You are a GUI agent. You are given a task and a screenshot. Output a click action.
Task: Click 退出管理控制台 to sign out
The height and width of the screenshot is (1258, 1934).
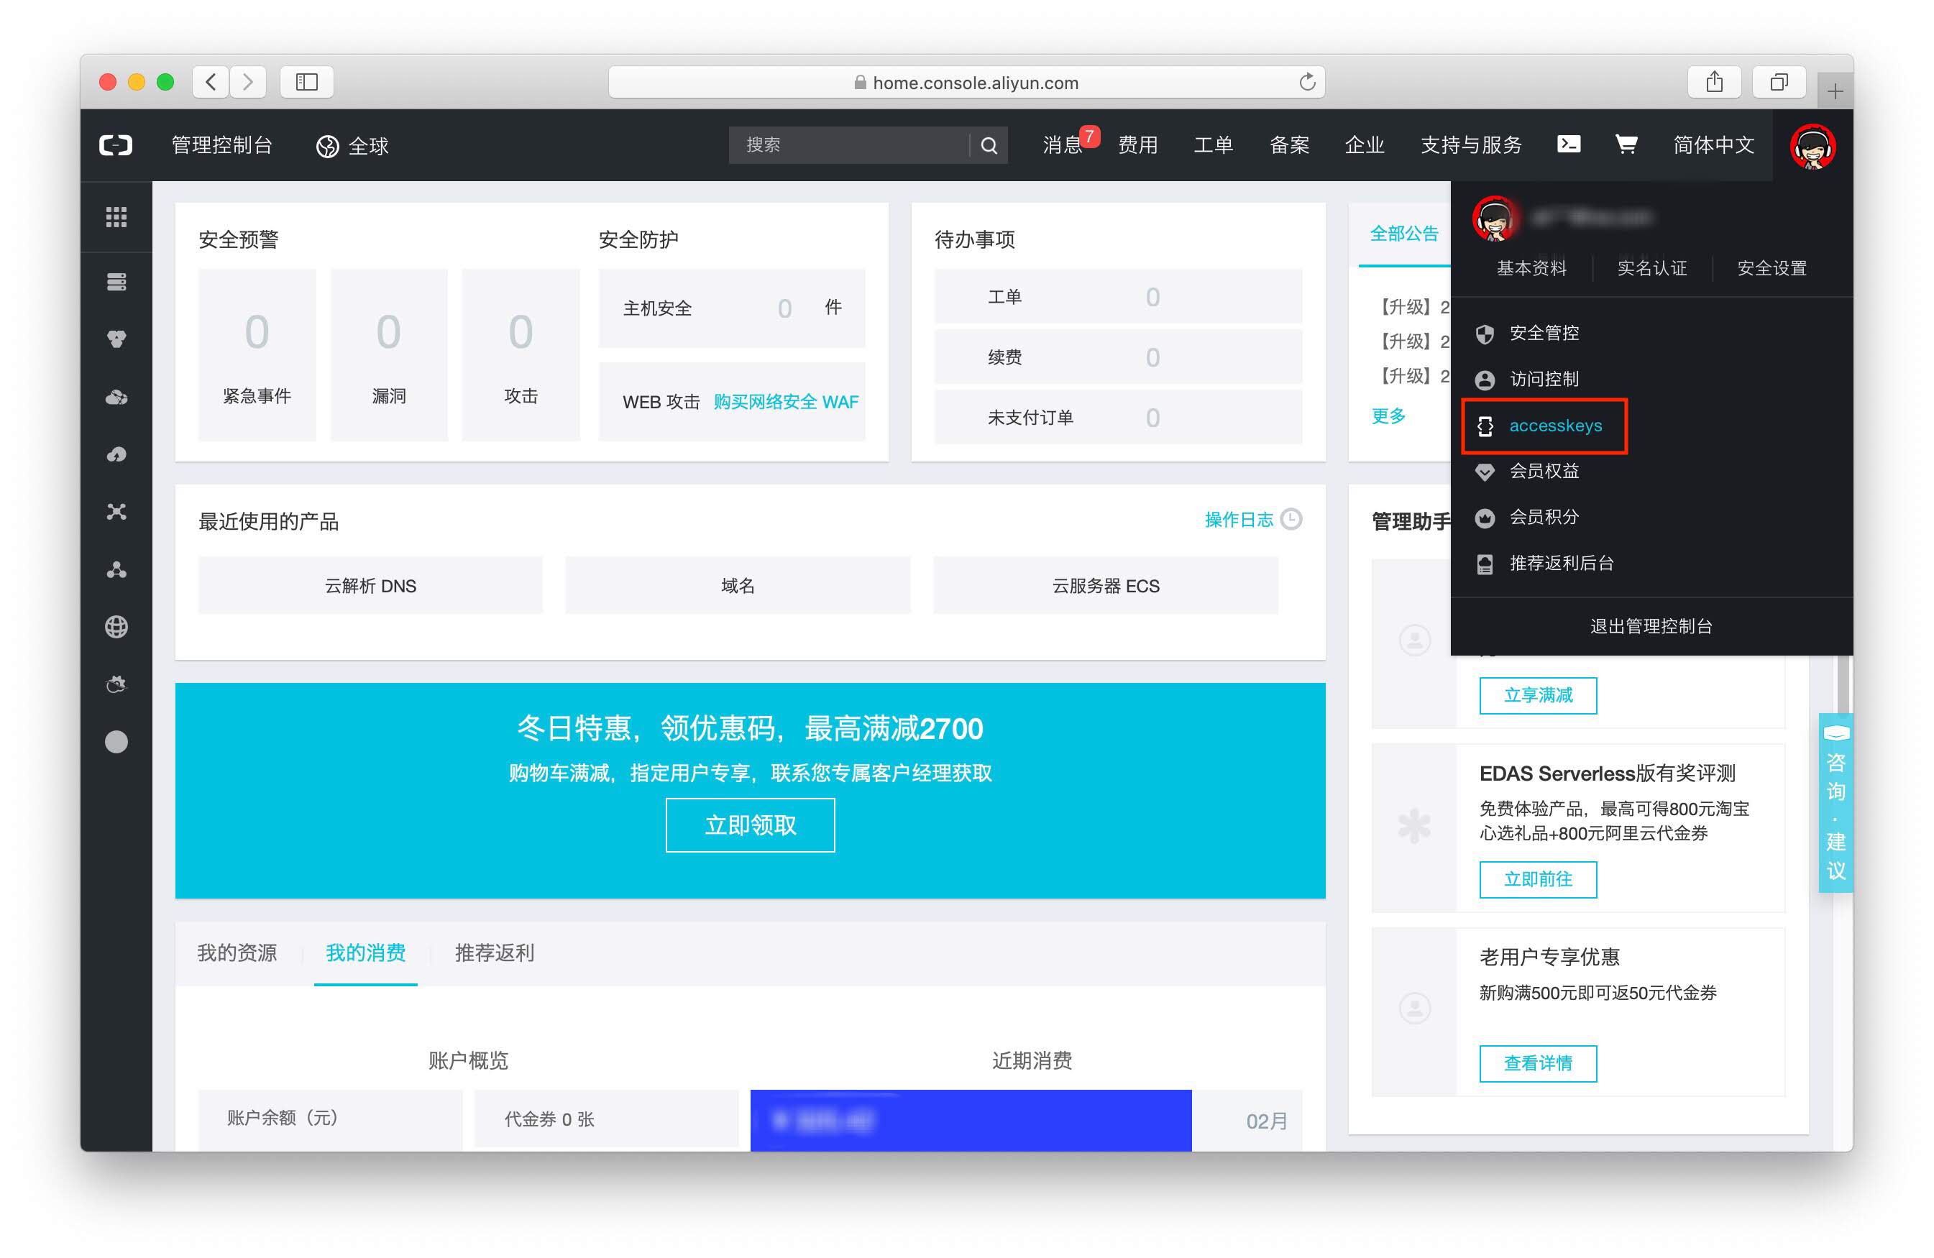point(1651,627)
